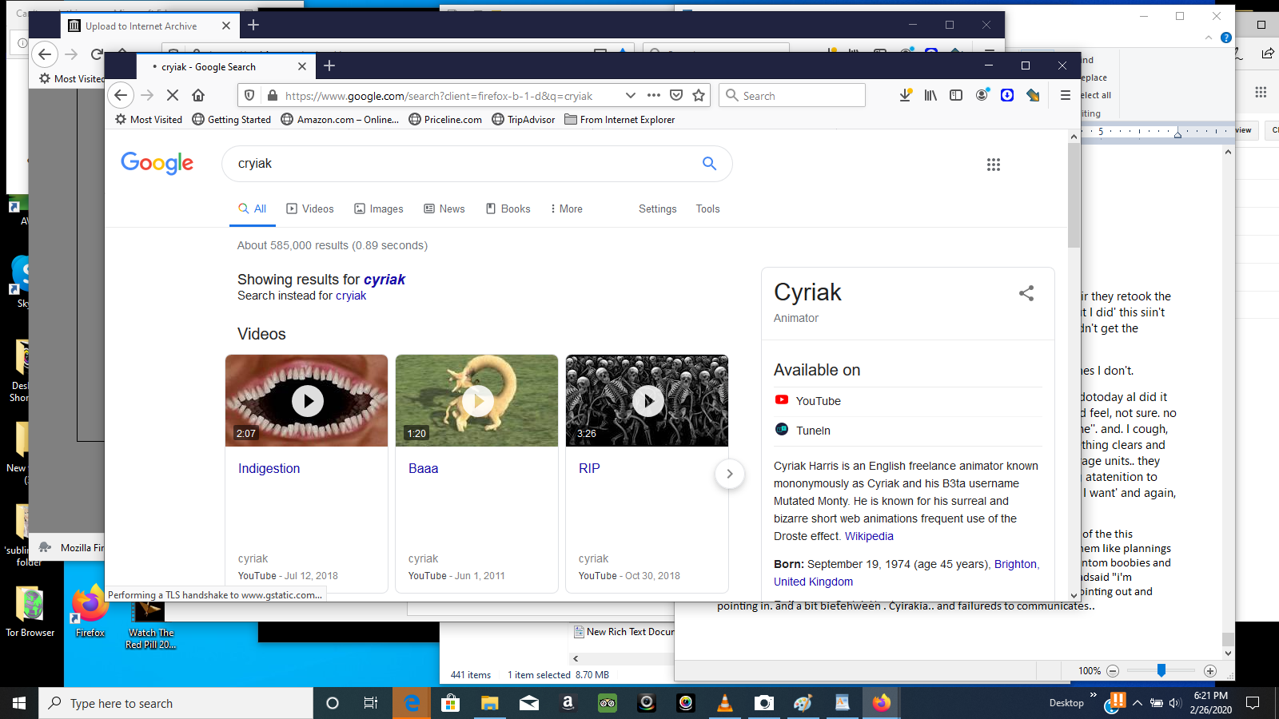
Task: Play the Indigestion video thumbnail
Action: pos(307,400)
